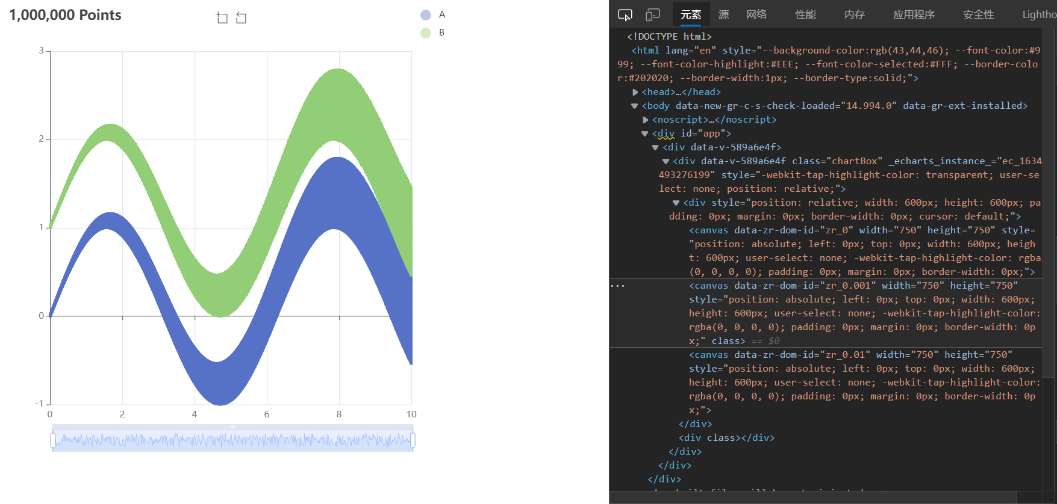Expand the noscript node
The width and height of the screenshot is (1057, 504).
click(x=646, y=120)
